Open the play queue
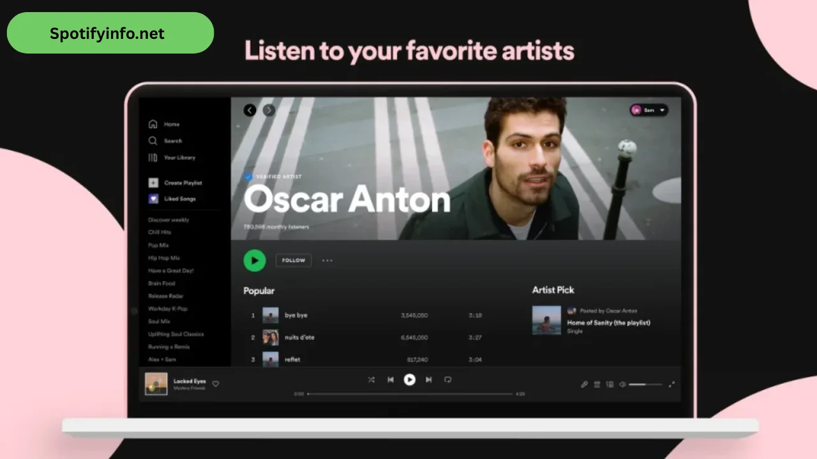 click(597, 384)
